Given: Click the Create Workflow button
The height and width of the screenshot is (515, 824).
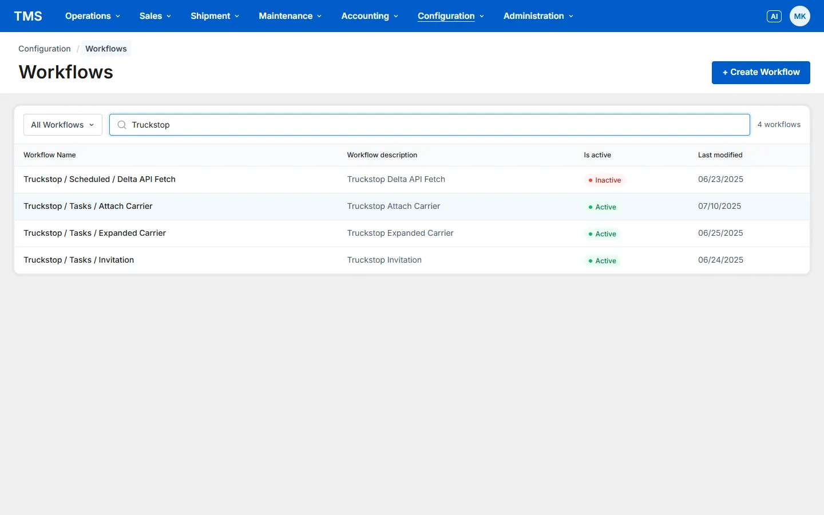Looking at the screenshot, I should 761,73.
